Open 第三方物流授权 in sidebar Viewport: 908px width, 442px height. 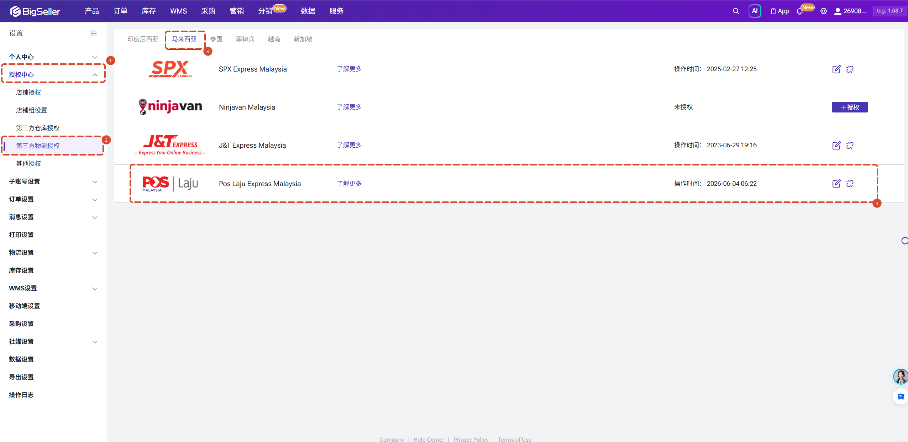click(38, 146)
